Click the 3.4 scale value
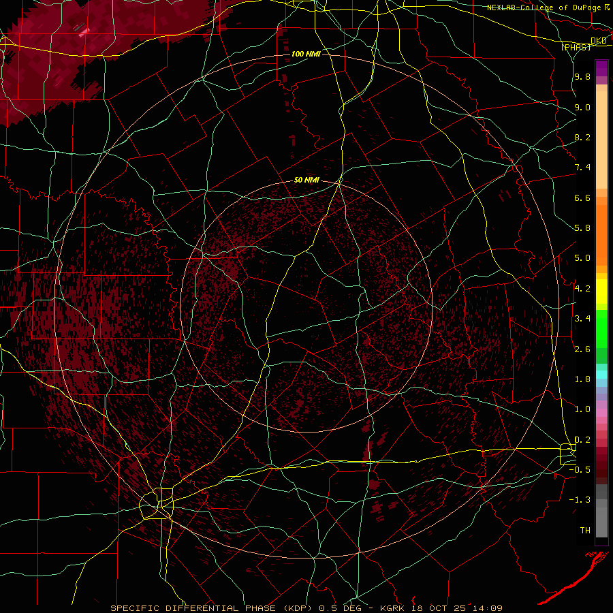Viewport: 613px width, 613px height. point(582,319)
